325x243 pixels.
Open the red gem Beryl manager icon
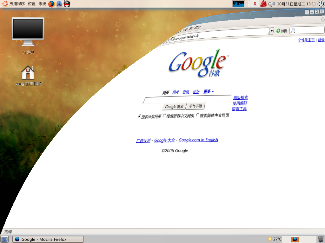(263, 4)
